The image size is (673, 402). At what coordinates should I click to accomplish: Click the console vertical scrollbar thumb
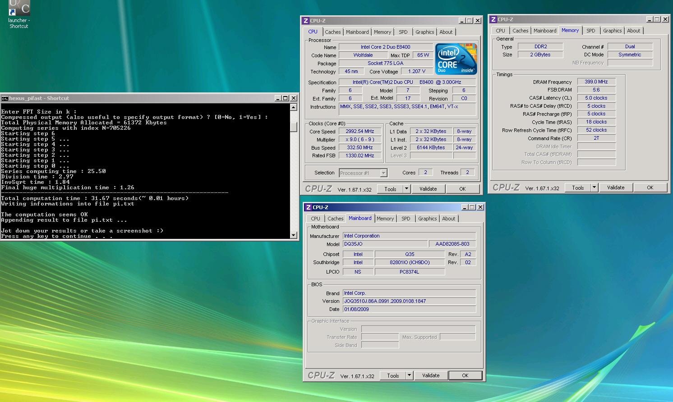[294, 127]
